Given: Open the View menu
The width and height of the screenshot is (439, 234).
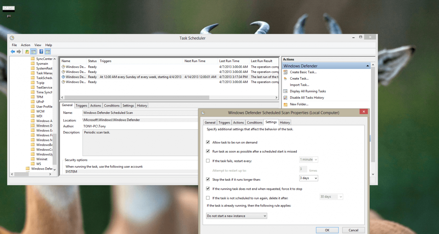Looking at the screenshot, I should (38, 45).
